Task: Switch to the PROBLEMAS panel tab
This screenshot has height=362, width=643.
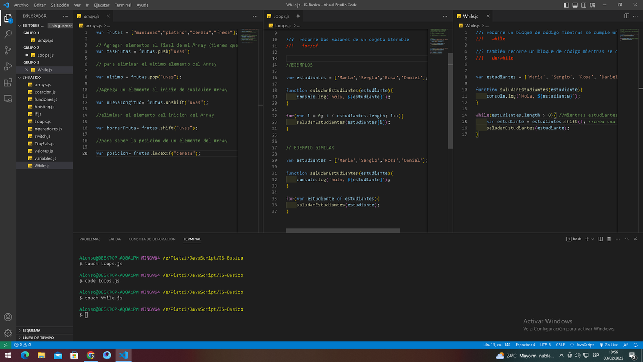Action: click(x=89, y=239)
